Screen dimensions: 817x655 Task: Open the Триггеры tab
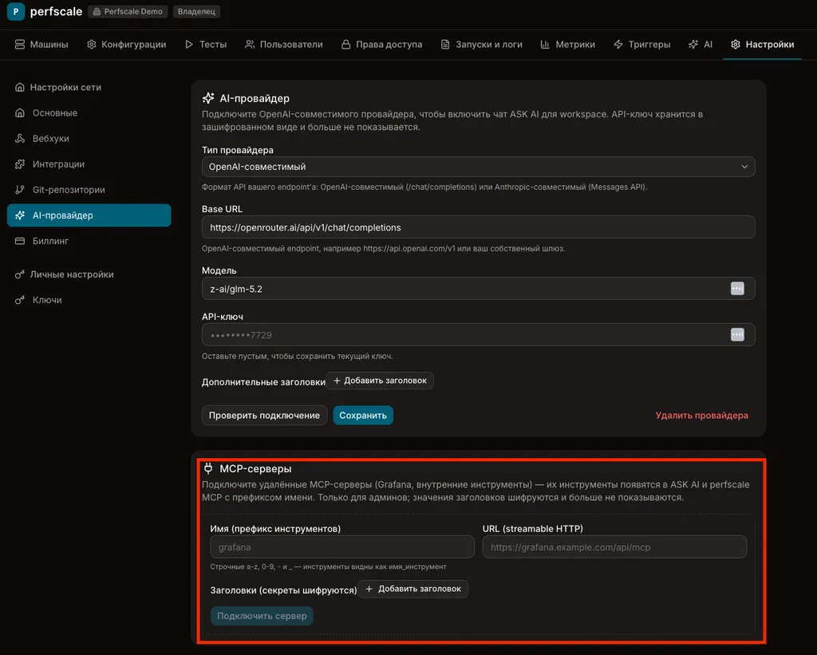[642, 45]
